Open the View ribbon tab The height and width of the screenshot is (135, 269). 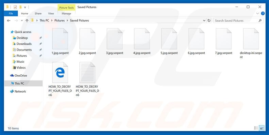pyautogui.click(x=51, y=13)
